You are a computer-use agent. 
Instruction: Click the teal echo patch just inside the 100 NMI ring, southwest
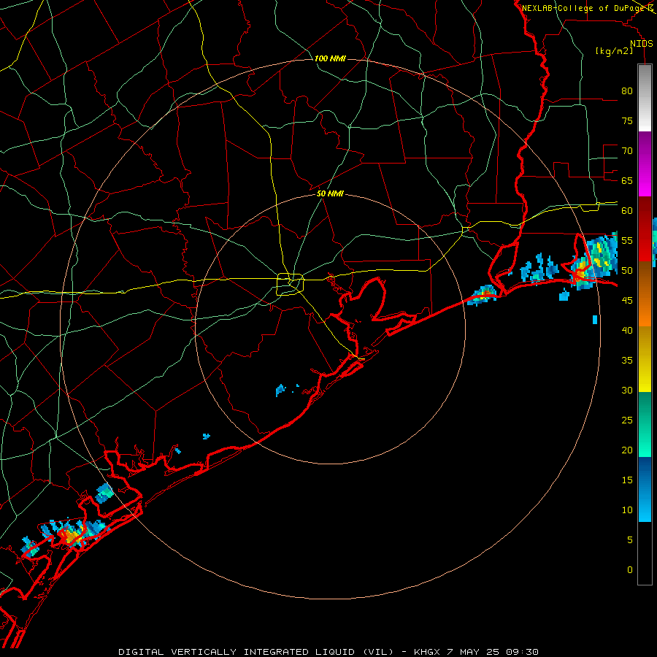tap(104, 493)
